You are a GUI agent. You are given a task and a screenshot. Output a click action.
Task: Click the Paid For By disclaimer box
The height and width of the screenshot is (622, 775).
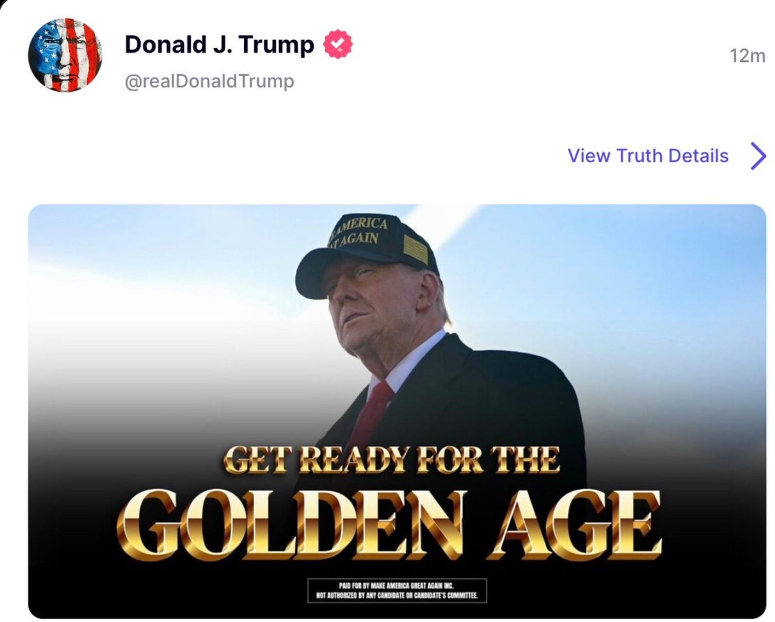pos(397,591)
